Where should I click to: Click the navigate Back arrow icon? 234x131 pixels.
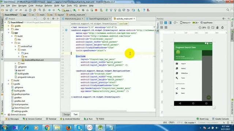click(49, 10)
